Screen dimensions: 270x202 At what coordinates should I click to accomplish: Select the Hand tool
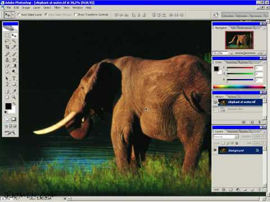[7, 97]
